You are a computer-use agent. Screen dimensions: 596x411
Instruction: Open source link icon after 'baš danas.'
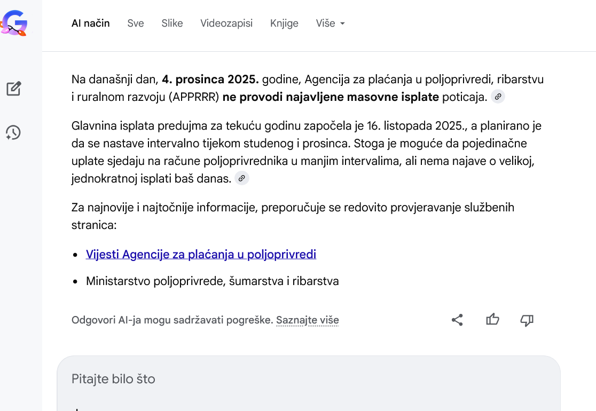[242, 178]
